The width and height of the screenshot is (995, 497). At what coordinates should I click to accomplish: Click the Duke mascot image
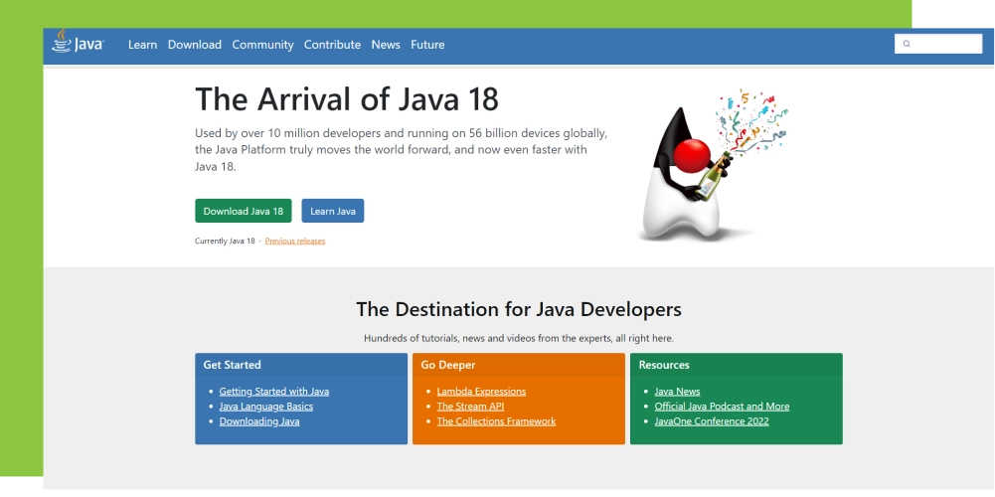tap(711, 166)
